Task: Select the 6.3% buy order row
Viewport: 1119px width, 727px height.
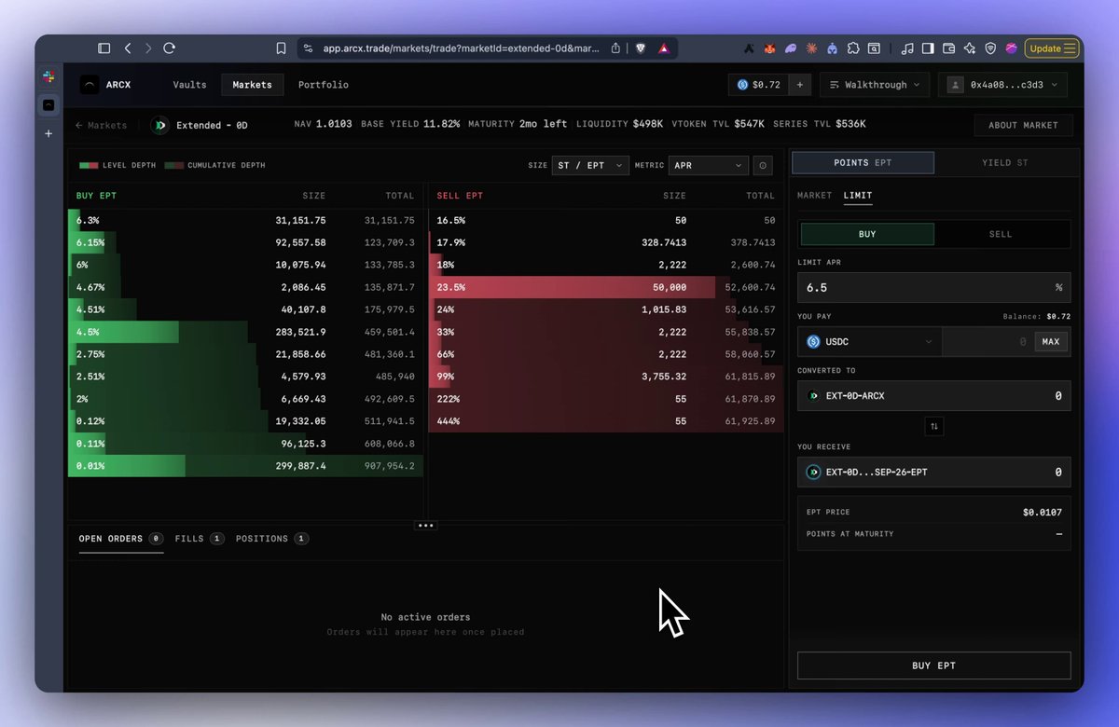Action: pyautogui.click(x=245, y=220)
